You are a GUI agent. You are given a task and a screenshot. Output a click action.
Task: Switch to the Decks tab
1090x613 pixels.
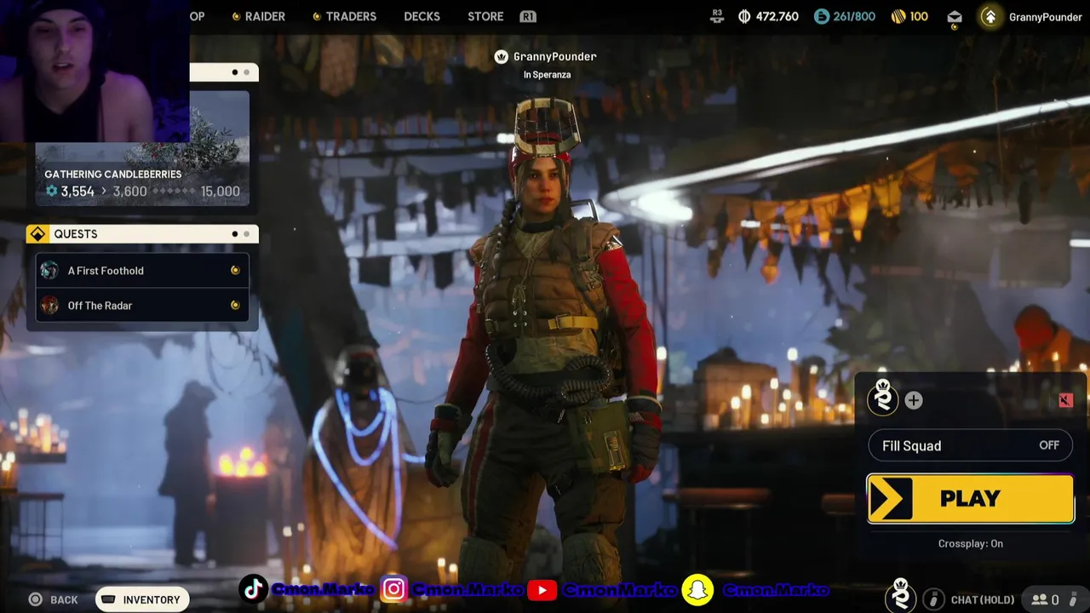[x=422, y=16]
